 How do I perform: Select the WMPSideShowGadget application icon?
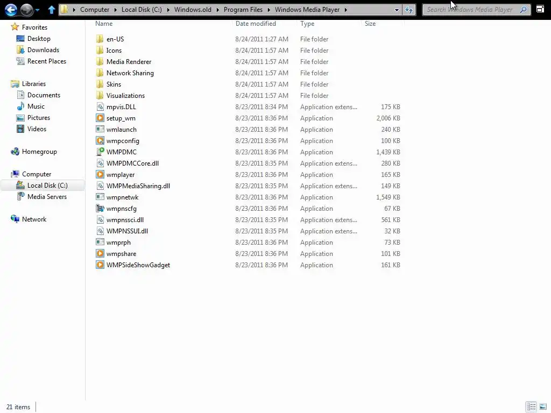tap(100, 265)
